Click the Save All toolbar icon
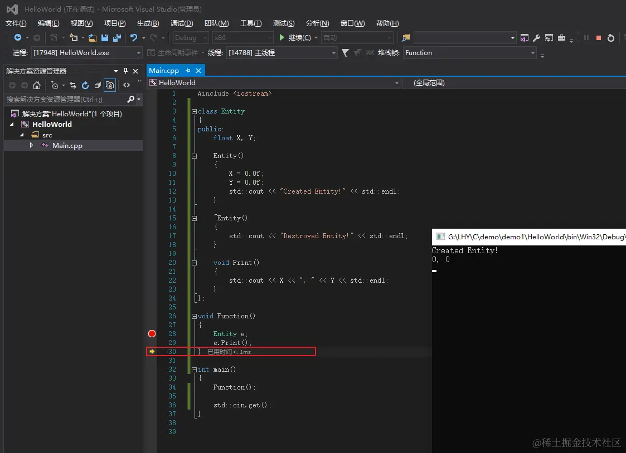 click(117, 37)
